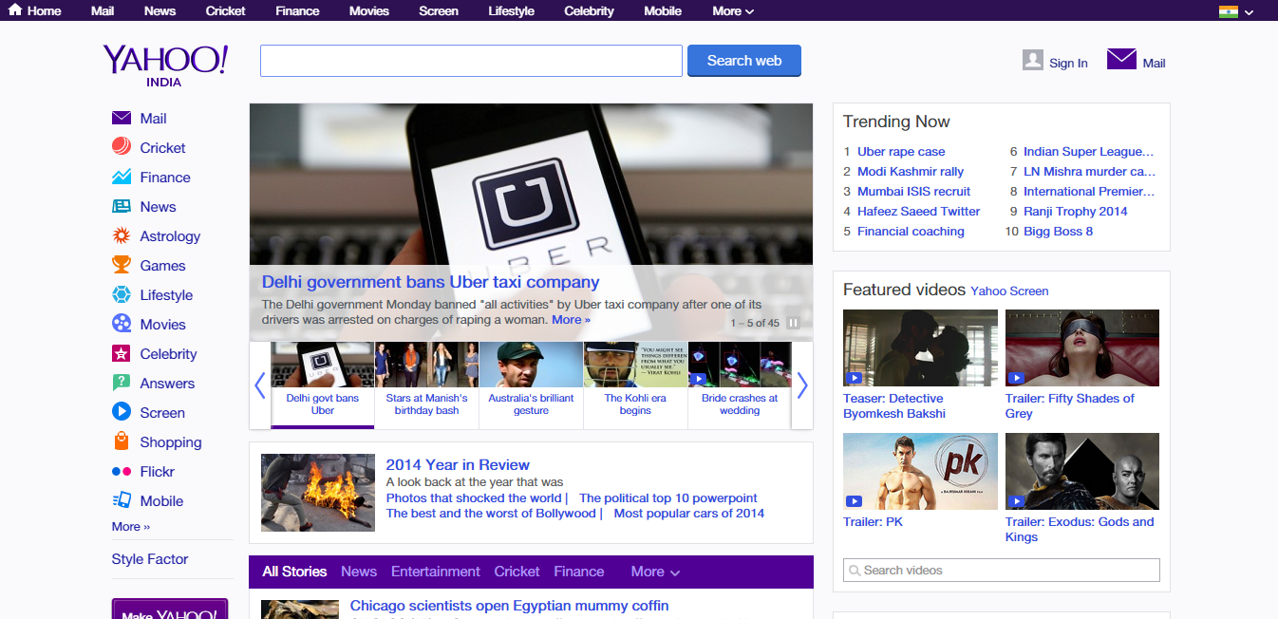This screenshot has width=1278, height=619.
Task: Click Yahoo Screen link beside Featured videos
Action: [1009, 291]
